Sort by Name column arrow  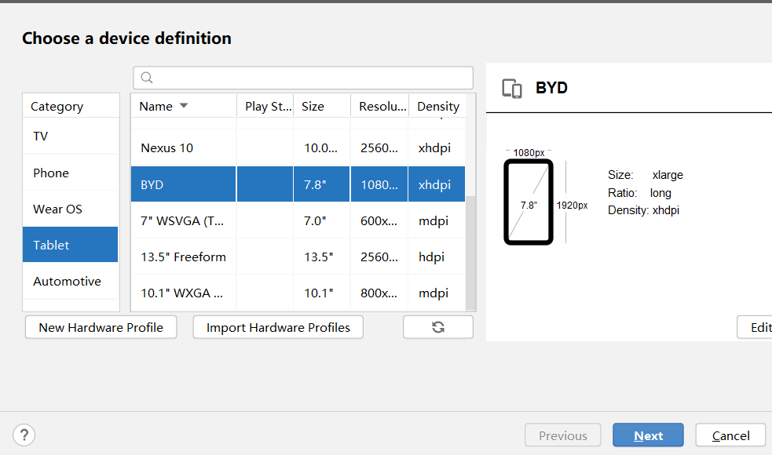click(184, 106)
